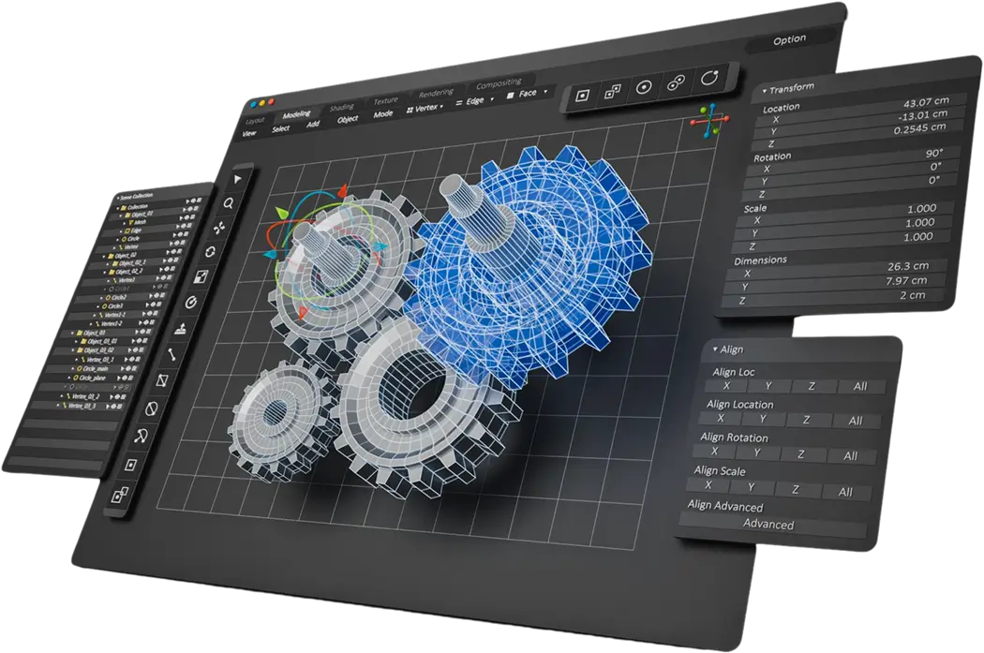
Task: Click the rotate arrows tool icon
Action: (x=212, y=252)
